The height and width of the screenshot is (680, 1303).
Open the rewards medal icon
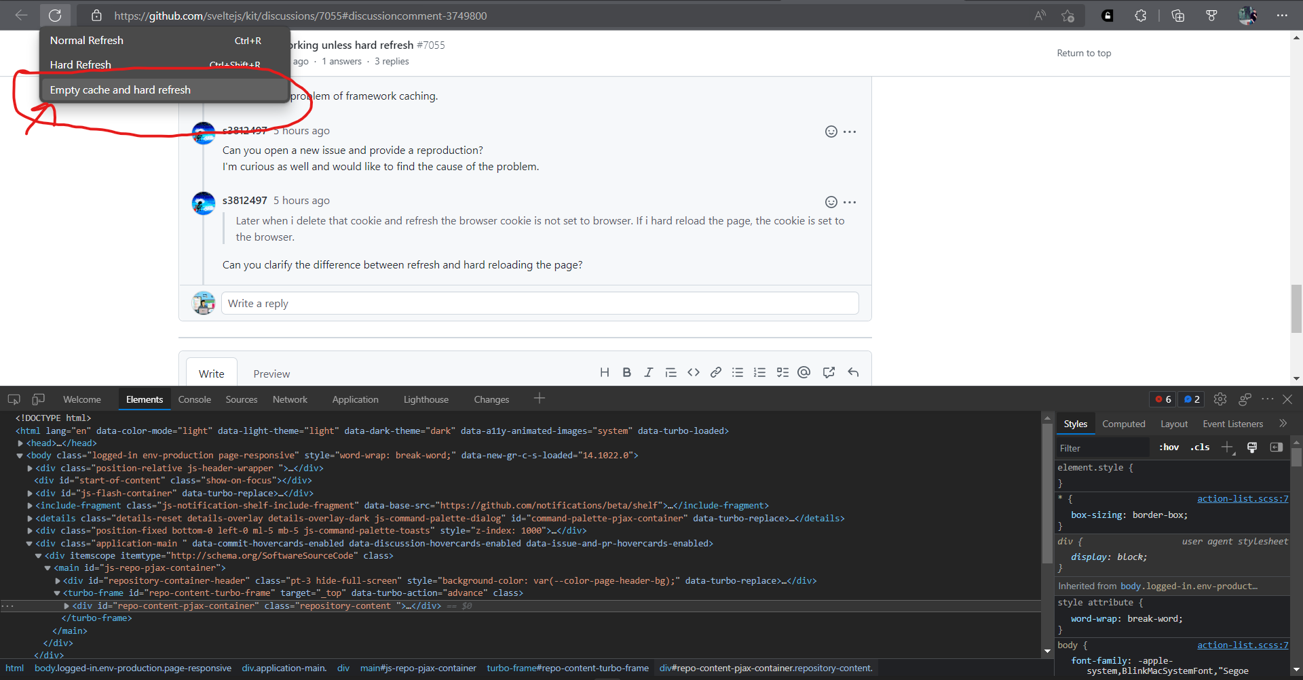[x=1211, y=15]
